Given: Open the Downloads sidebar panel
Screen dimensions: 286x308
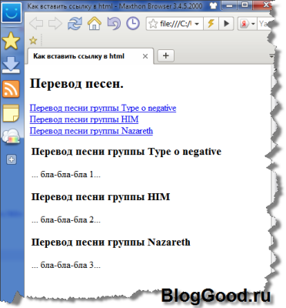Looking at the screenshot, I should 11,65.
